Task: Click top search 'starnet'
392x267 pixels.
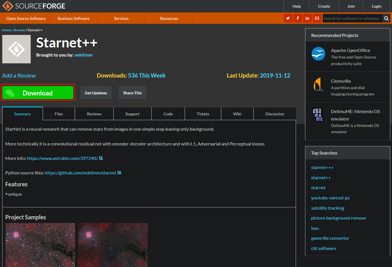Action: (x=318, y=188)
